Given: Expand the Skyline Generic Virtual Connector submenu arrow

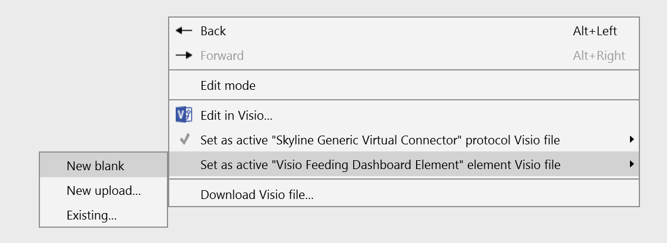Looking at the screenshot, I should pyautogui.click(x=632, y=139).
